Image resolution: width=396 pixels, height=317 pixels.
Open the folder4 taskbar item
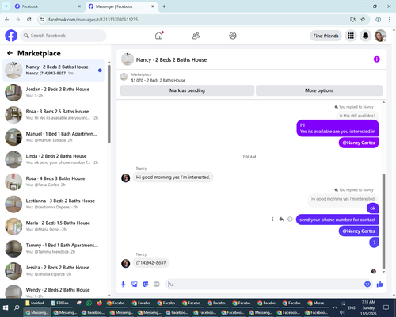click(35, 303)
